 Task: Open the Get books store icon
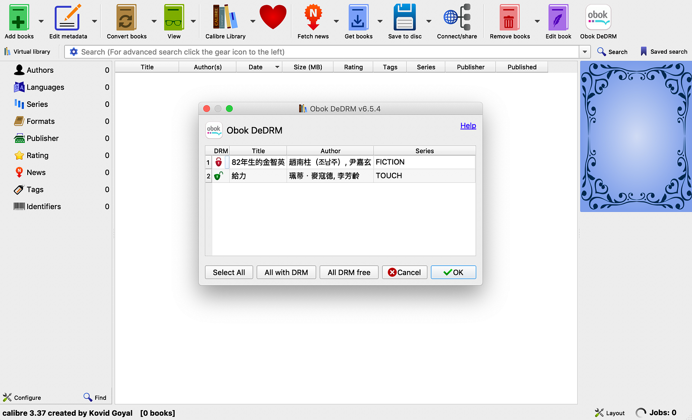point(358,18)
